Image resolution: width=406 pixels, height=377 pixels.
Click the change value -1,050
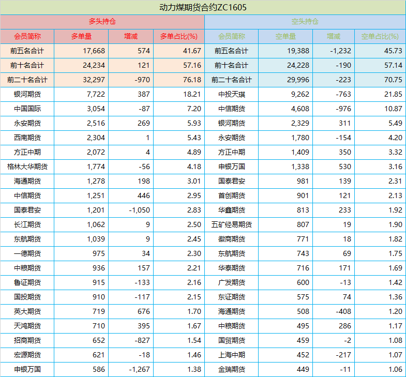tap(139, 210)
